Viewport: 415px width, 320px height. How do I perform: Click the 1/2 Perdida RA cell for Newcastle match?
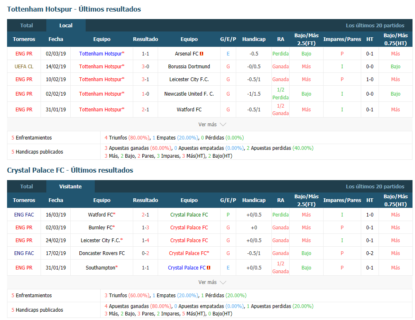pyautogui.click(x=281, y=94)
